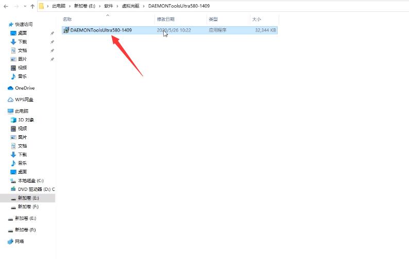
Task: Click the forward navigation arrow
Action: tap(16, 6)
